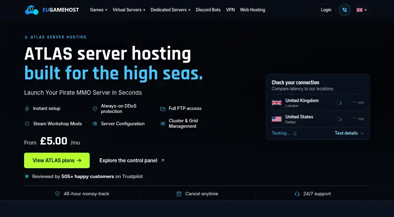Image resolution: width=394 pixels, height=217 pixels.
Task: Open the Discord Bots page
Action: coord(208,10)
